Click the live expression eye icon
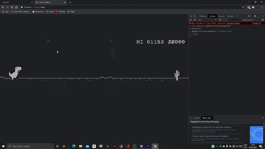 [x=220, y=20]
